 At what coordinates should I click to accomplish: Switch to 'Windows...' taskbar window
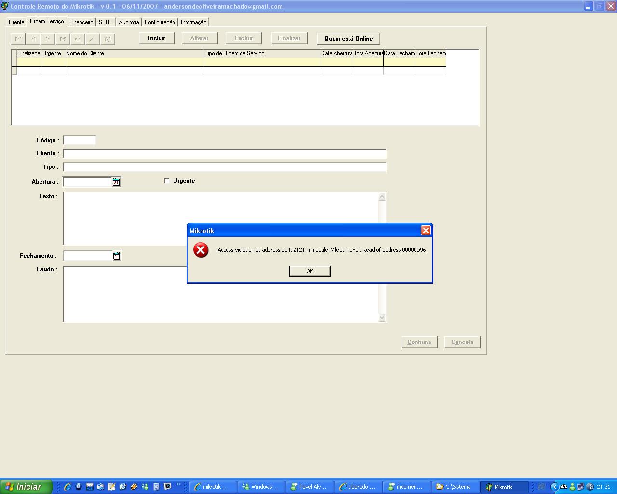tap(262, 487)
